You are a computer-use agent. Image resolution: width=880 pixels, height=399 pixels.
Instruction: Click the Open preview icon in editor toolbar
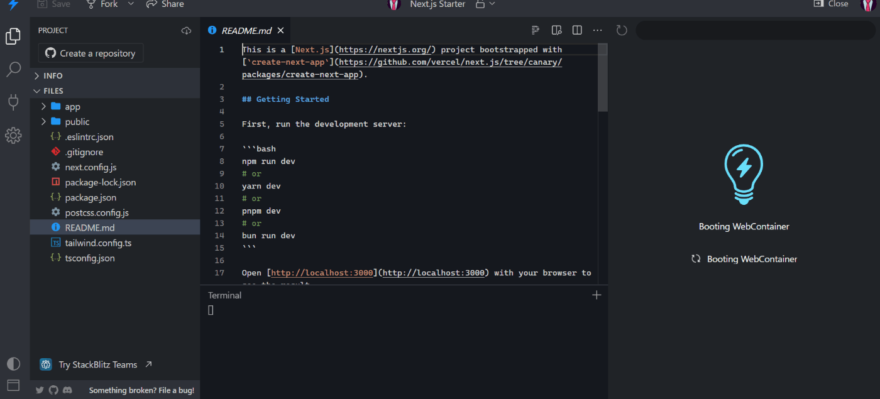(x=556, y=30)
